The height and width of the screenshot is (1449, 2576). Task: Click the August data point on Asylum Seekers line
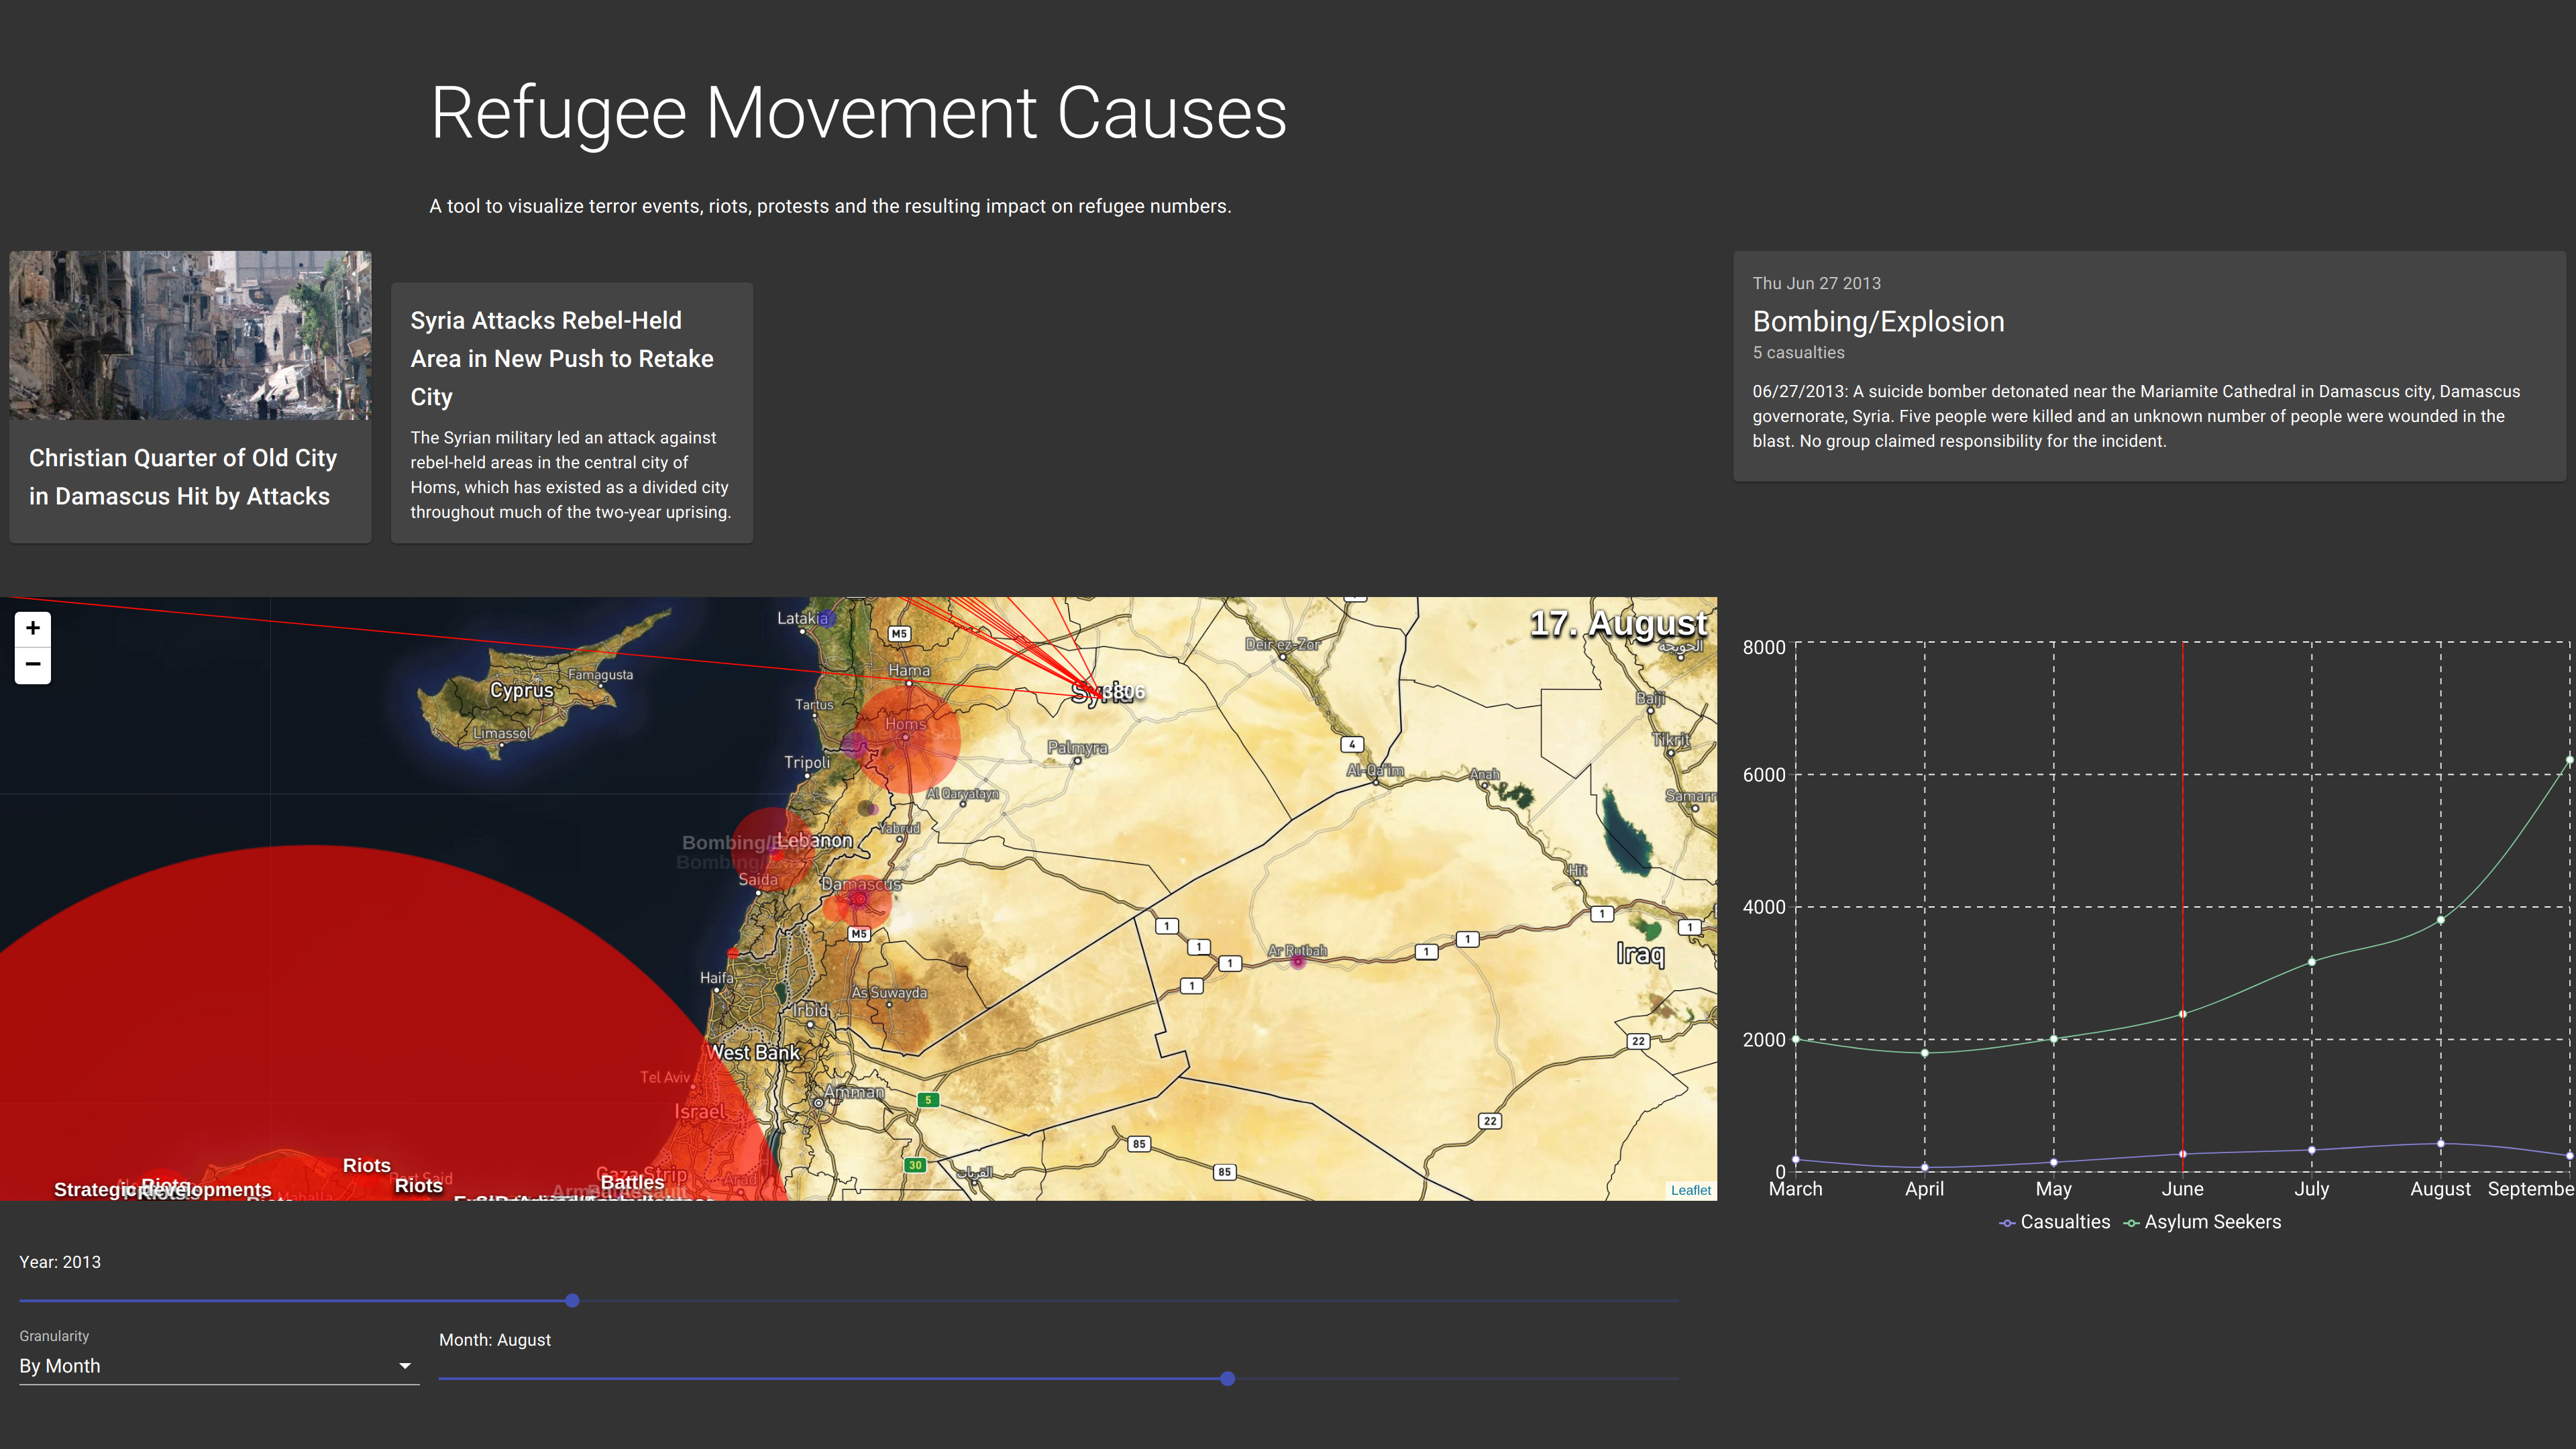[x=2440, y=920]
